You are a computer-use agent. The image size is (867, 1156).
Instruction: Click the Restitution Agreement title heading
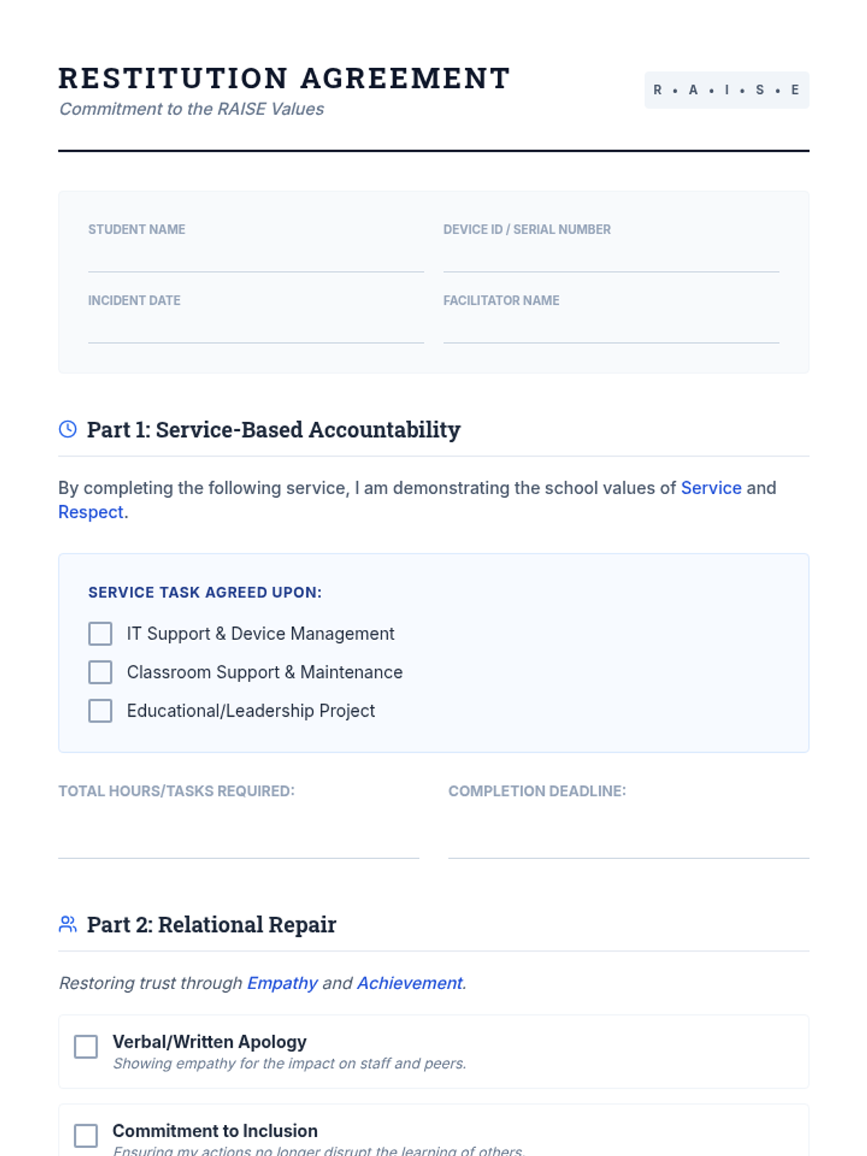tap(284, 78)
